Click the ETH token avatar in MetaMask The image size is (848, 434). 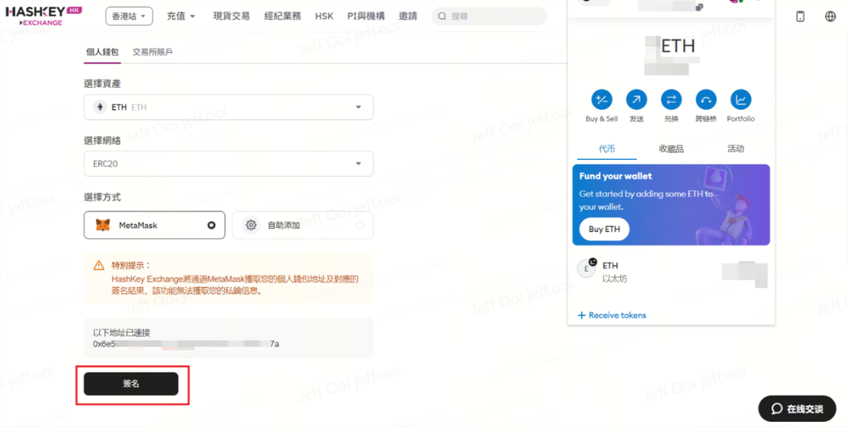coord(587,268)
